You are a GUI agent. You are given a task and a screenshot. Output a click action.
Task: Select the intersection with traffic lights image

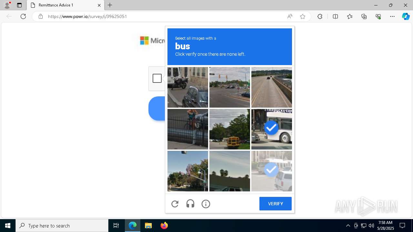click(x=230, y=87)
